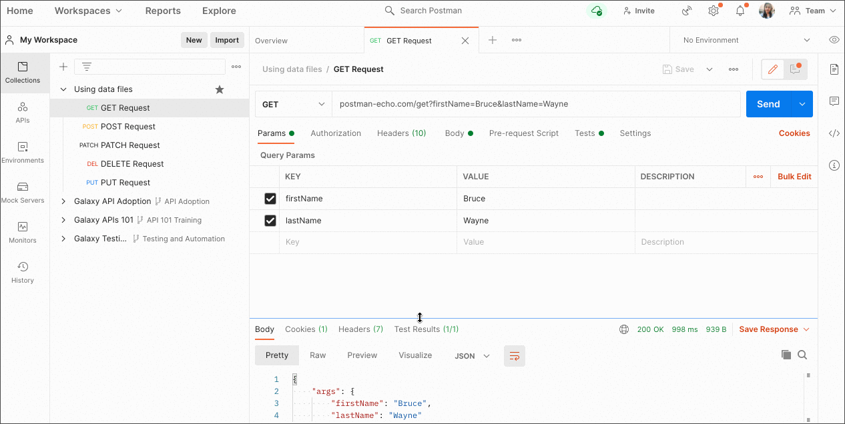The width and height of the screenshot is (845, 424).
Task: Open the documentation icon in right sidebar
Action: (x=834, y=69)
